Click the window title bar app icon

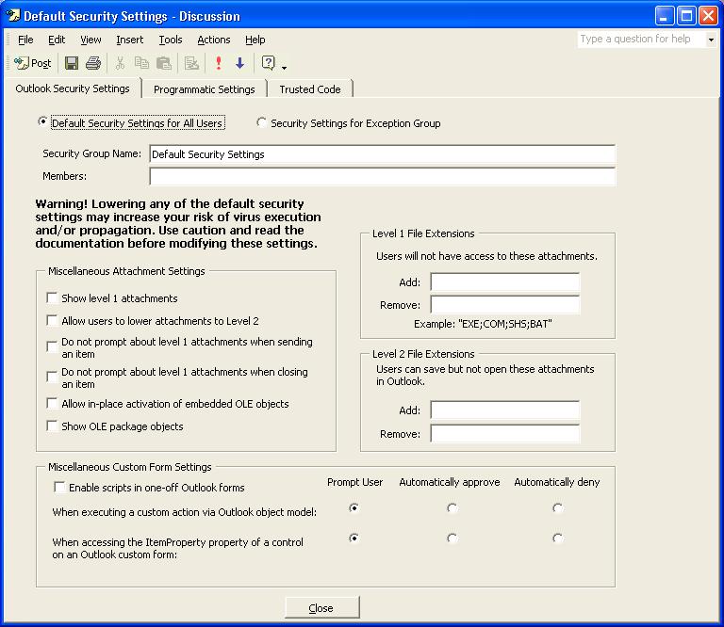(x=13, y=16)
